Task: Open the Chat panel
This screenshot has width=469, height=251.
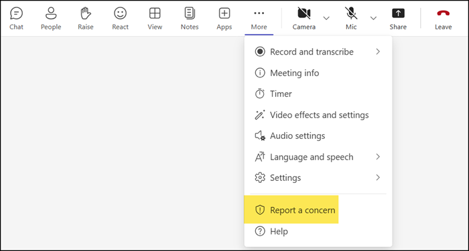Action: pos(16,19)
